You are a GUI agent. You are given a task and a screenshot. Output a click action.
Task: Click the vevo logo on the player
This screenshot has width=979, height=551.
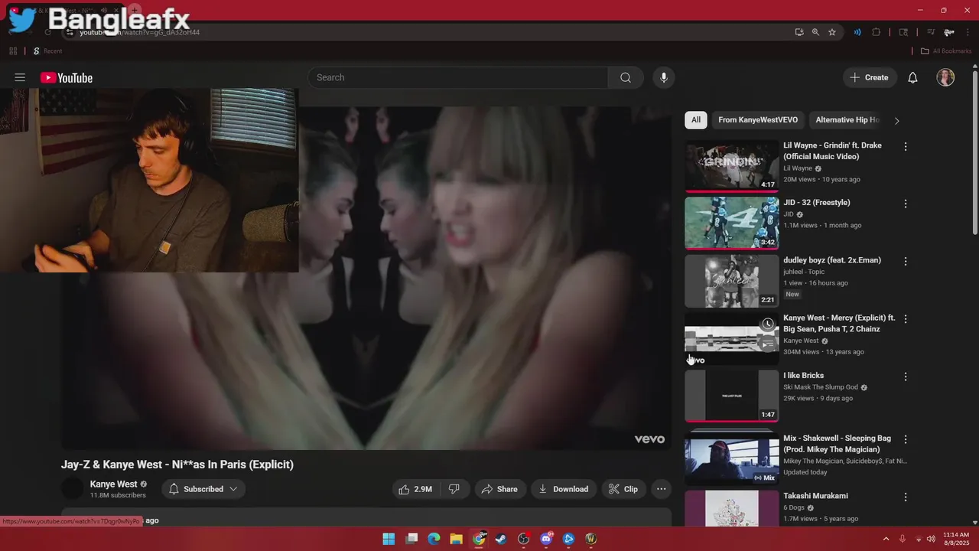(649, 439)
